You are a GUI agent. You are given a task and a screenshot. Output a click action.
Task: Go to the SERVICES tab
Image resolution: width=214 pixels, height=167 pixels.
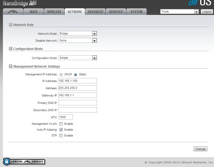click(x=116, y=12)
